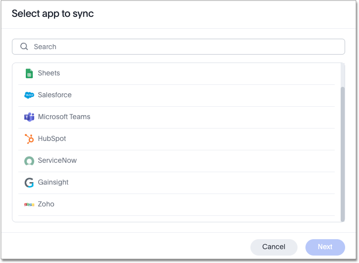Image resolution: width=359 pixels, height=263 pixels.
Task: Select Sheets from the app list
Action: (x=49, y=73)
